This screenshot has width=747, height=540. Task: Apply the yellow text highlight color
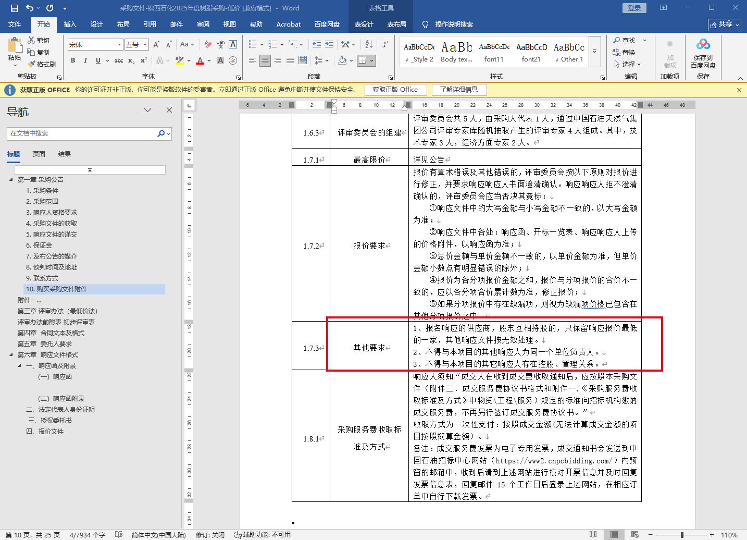pyautogui.click(x=180, y=60)
